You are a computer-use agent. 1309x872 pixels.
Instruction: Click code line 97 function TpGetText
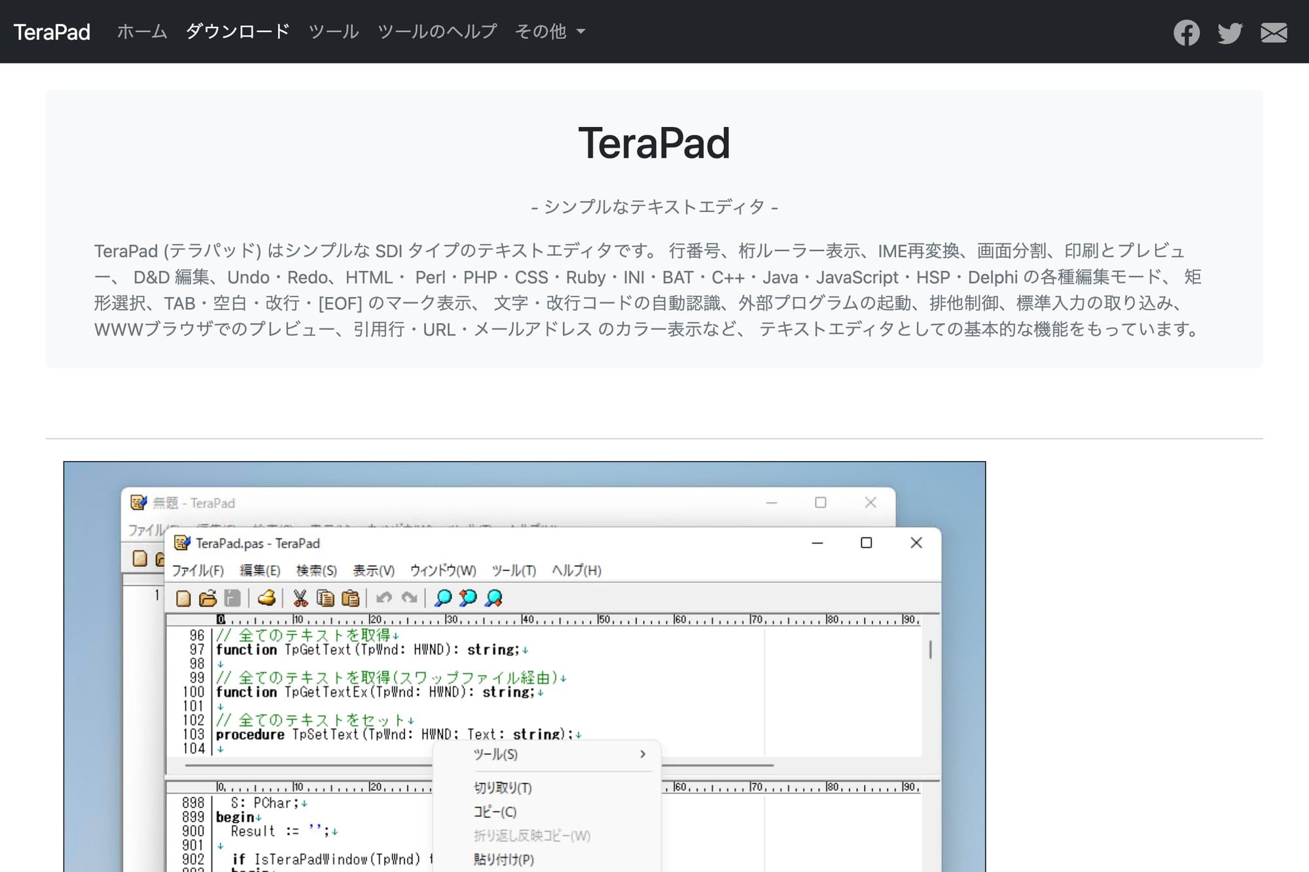tap(372, 650)
